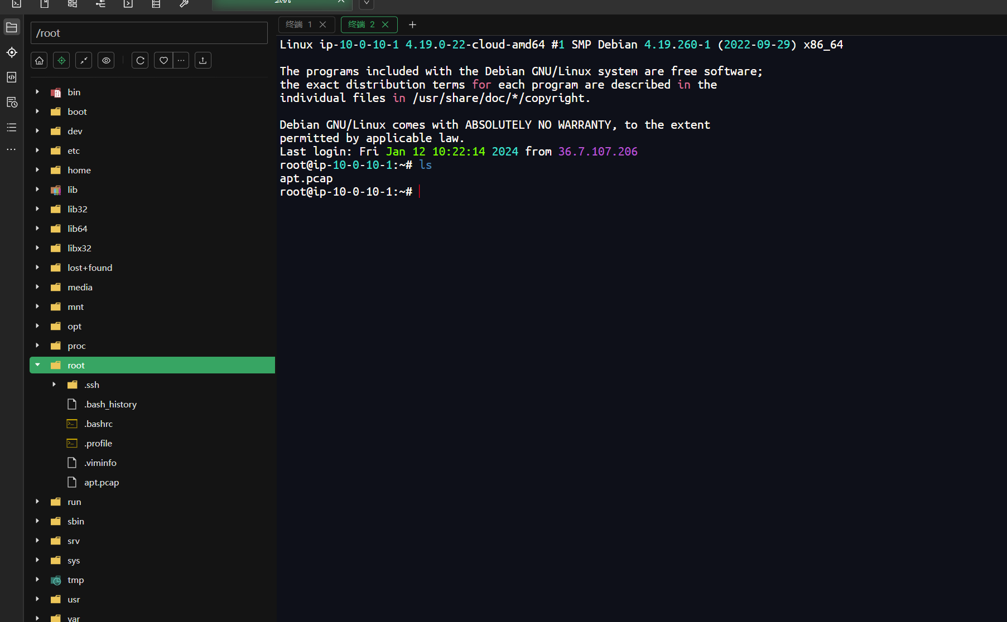Select the green session tab at top
Screen dimensions: 1007x622
point(282,4)
